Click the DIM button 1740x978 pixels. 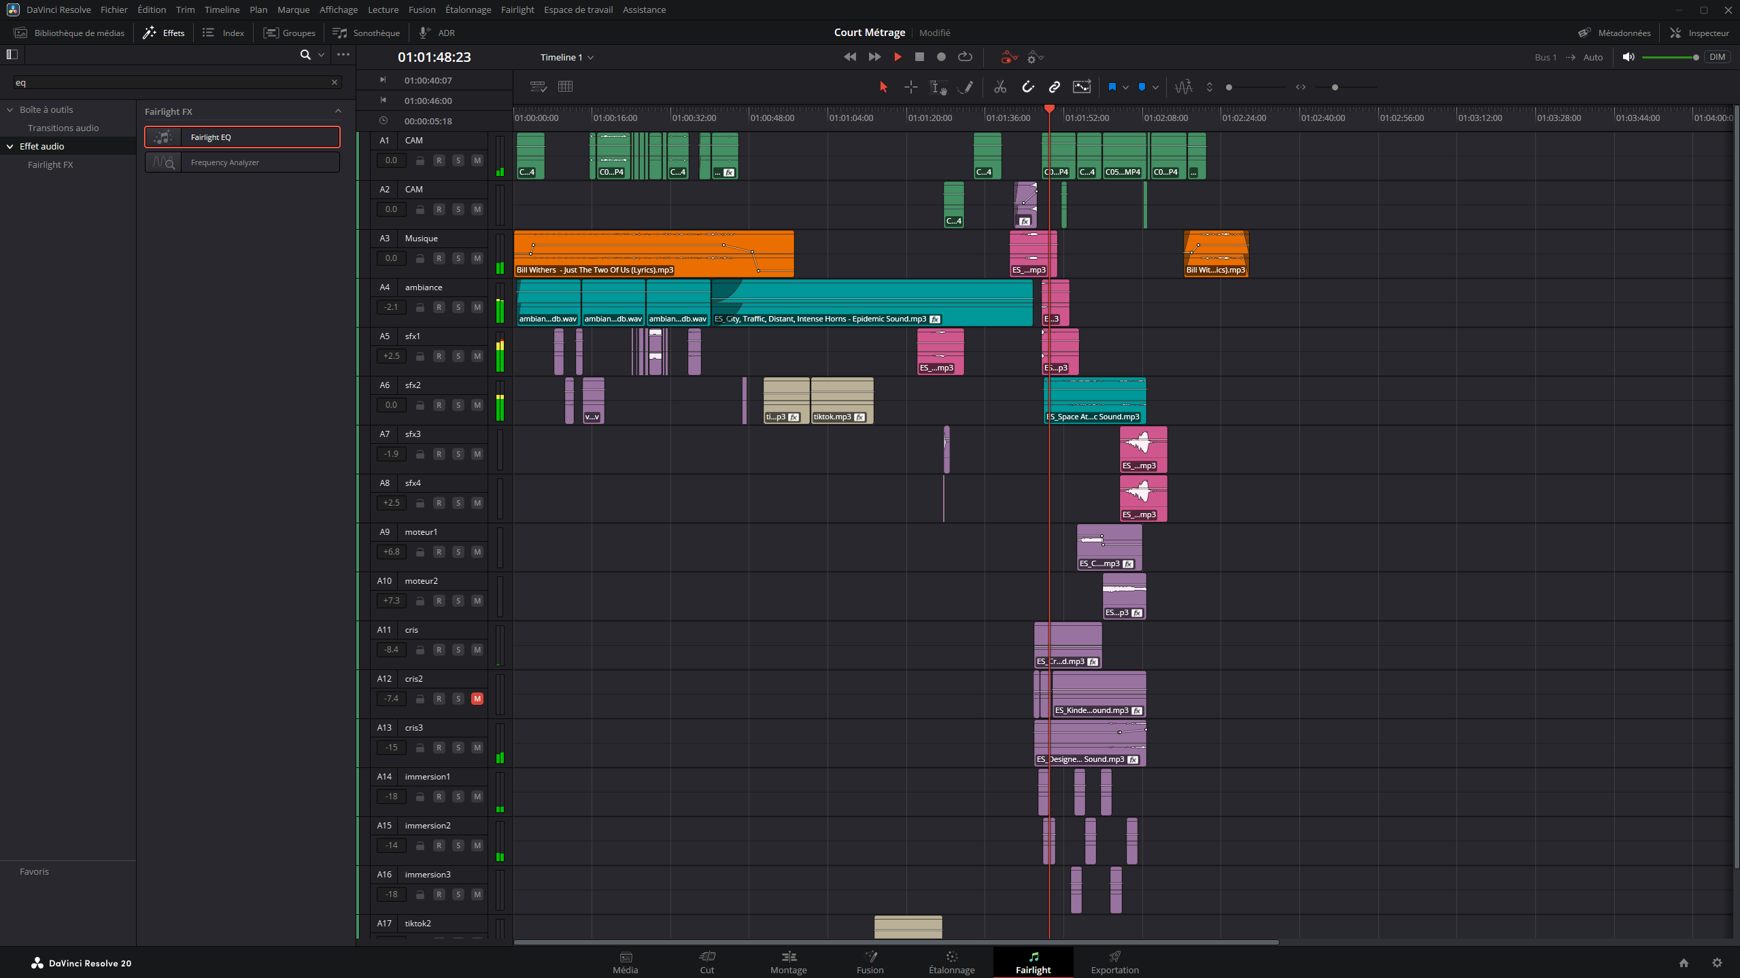[1718, 57]
